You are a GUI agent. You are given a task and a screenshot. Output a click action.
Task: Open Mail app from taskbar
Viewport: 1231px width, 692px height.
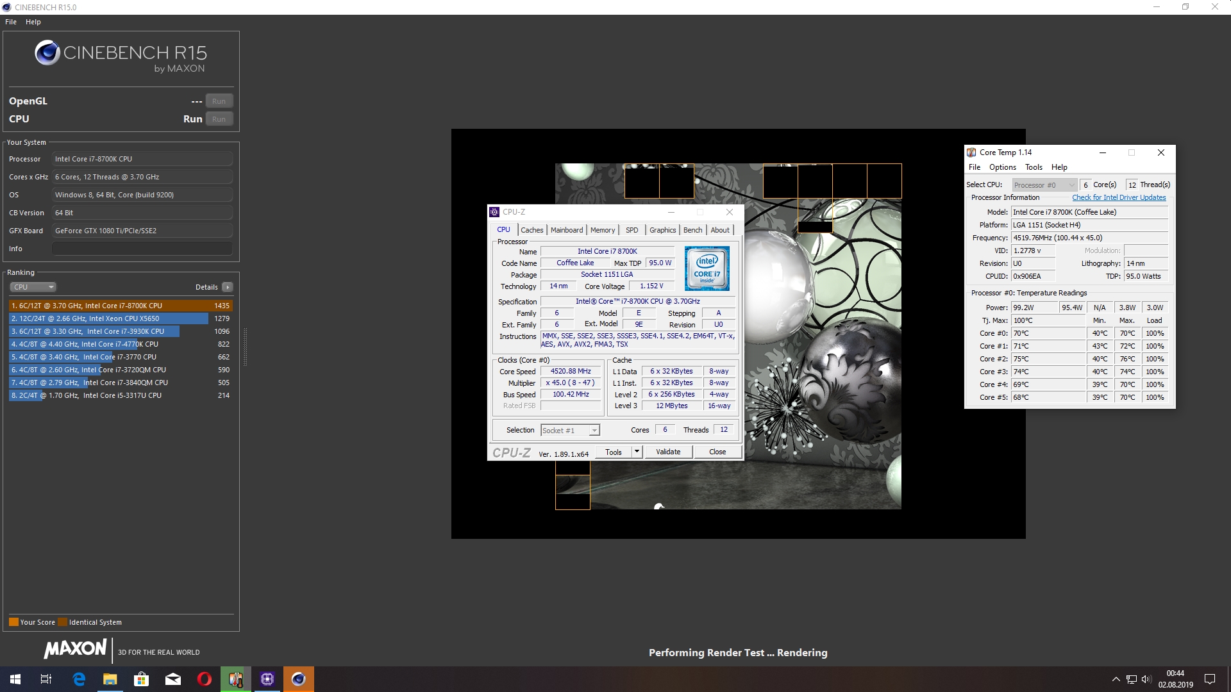pyautogui.click(x=173, y=679)
